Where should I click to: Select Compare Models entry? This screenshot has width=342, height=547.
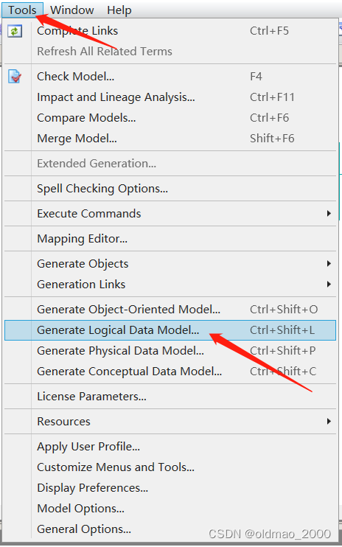tap(170, 118)
